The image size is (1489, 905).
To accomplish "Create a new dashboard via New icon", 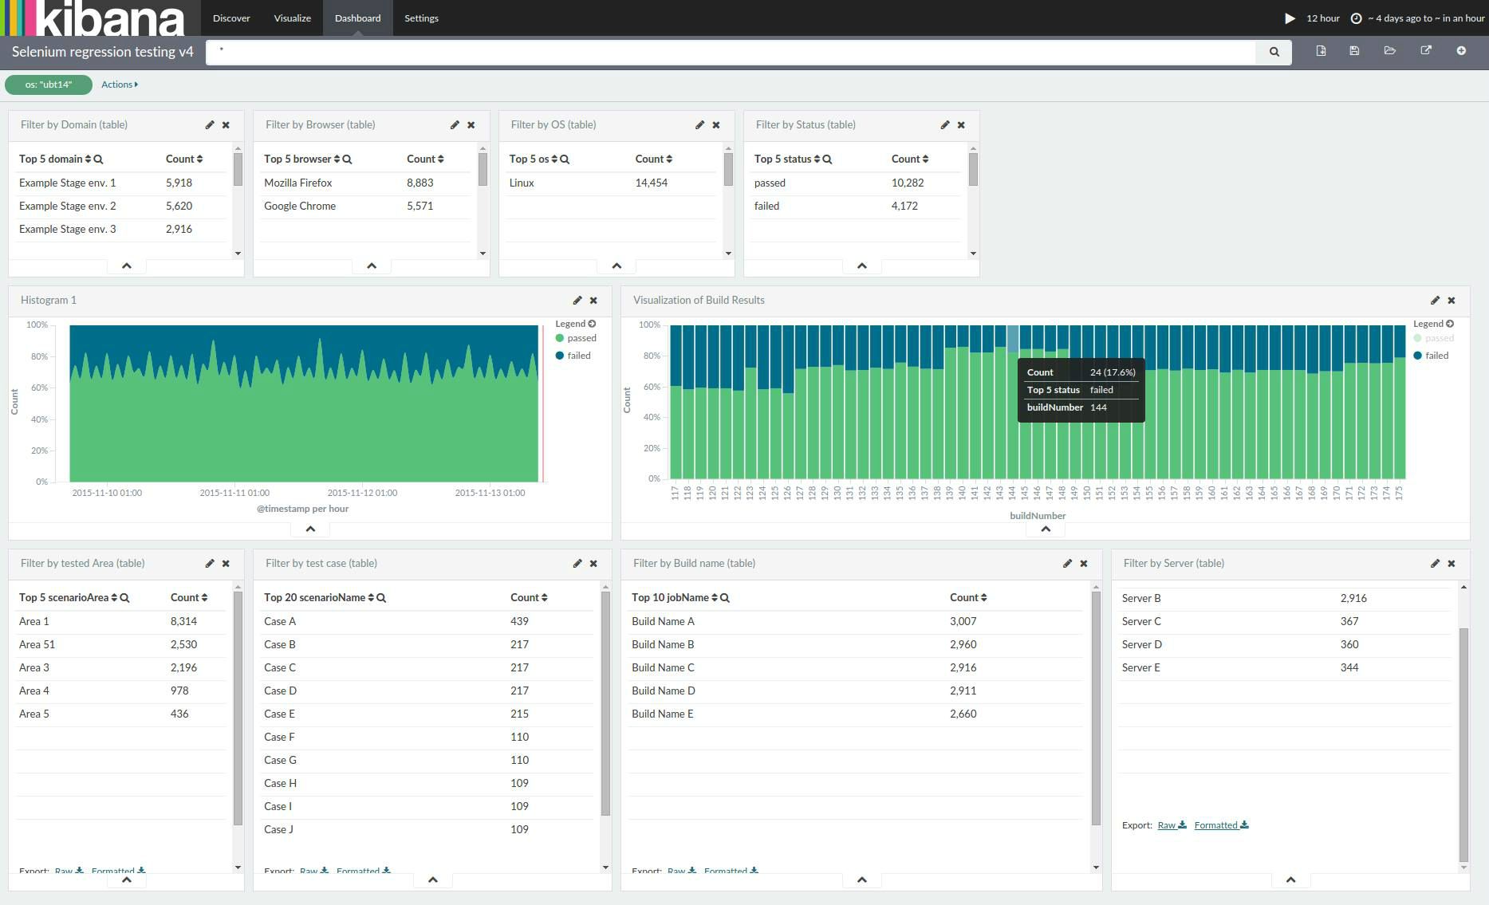I will pos(1320,50).
